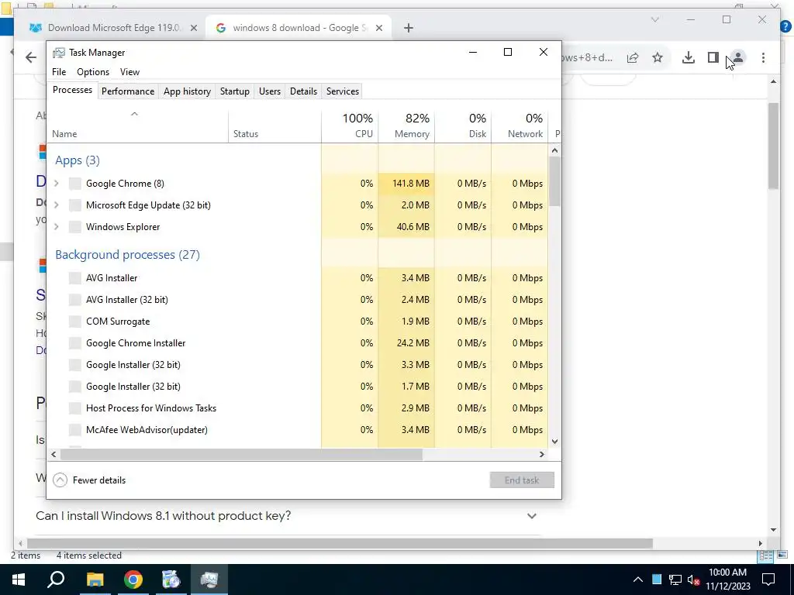The width and height of the screenshot is (794, 595).
Task: Select the Google Installer (32 bit) 3.3 MB row
Action: click(298, 365)
